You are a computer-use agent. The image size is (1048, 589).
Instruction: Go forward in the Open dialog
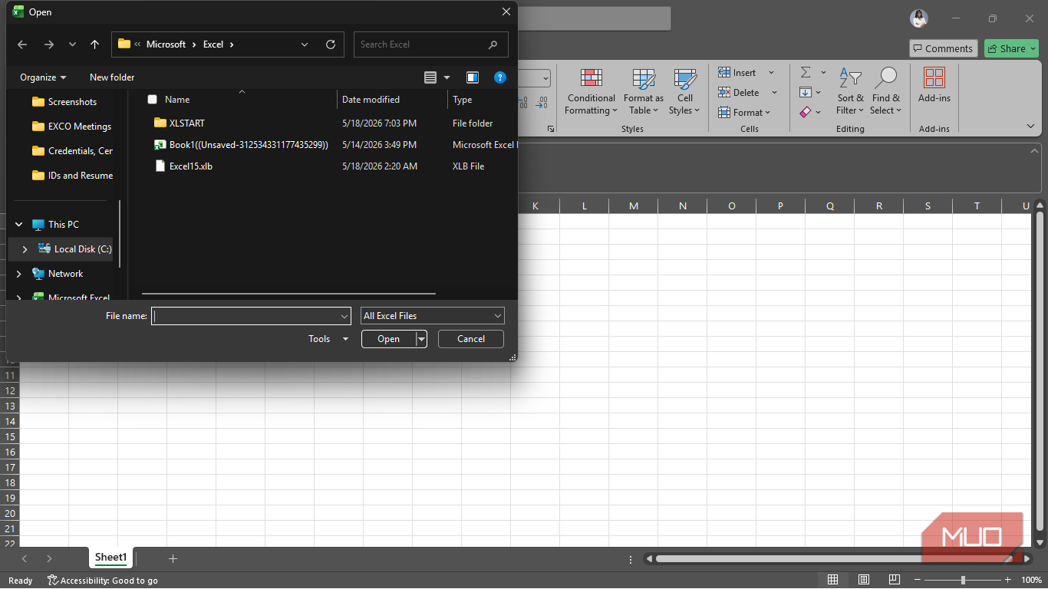[49, 44]
